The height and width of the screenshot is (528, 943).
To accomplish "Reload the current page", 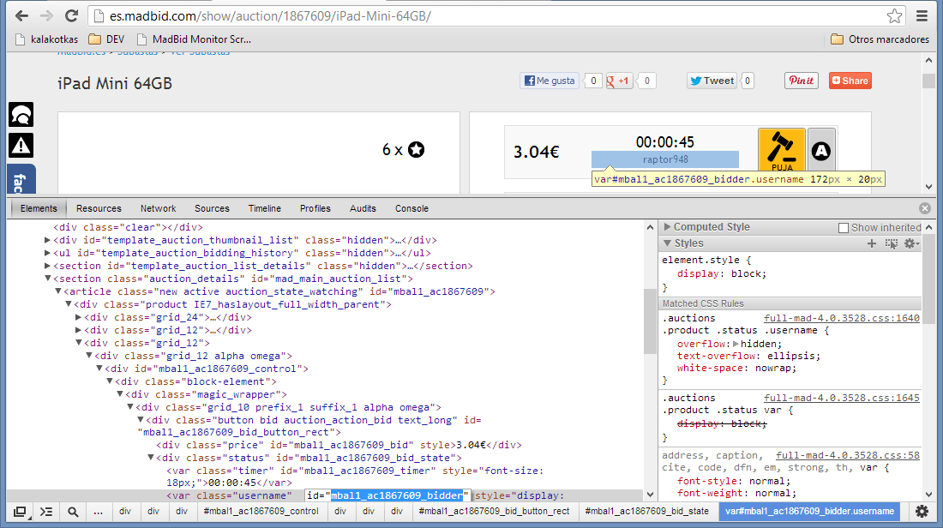I will (71, 15).
